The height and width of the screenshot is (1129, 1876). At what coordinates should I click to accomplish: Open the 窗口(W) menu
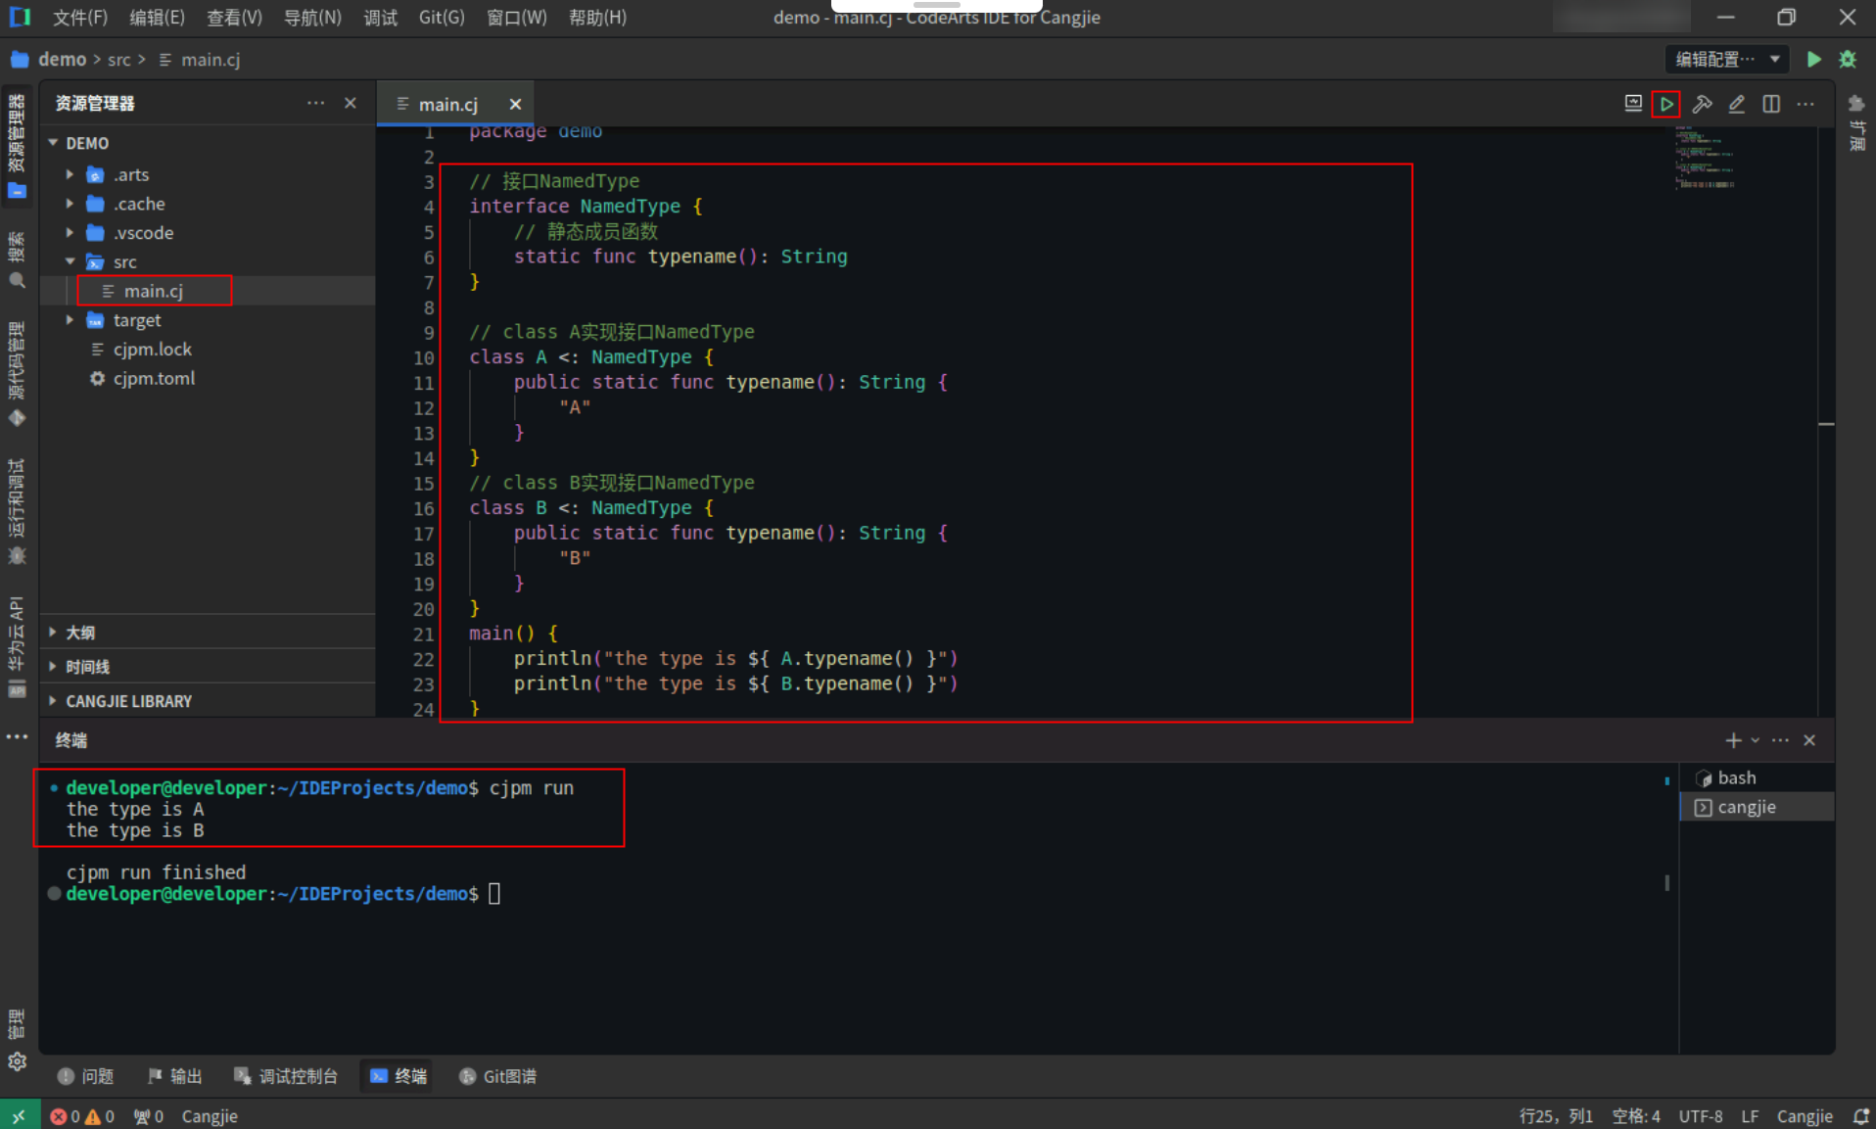516,18
